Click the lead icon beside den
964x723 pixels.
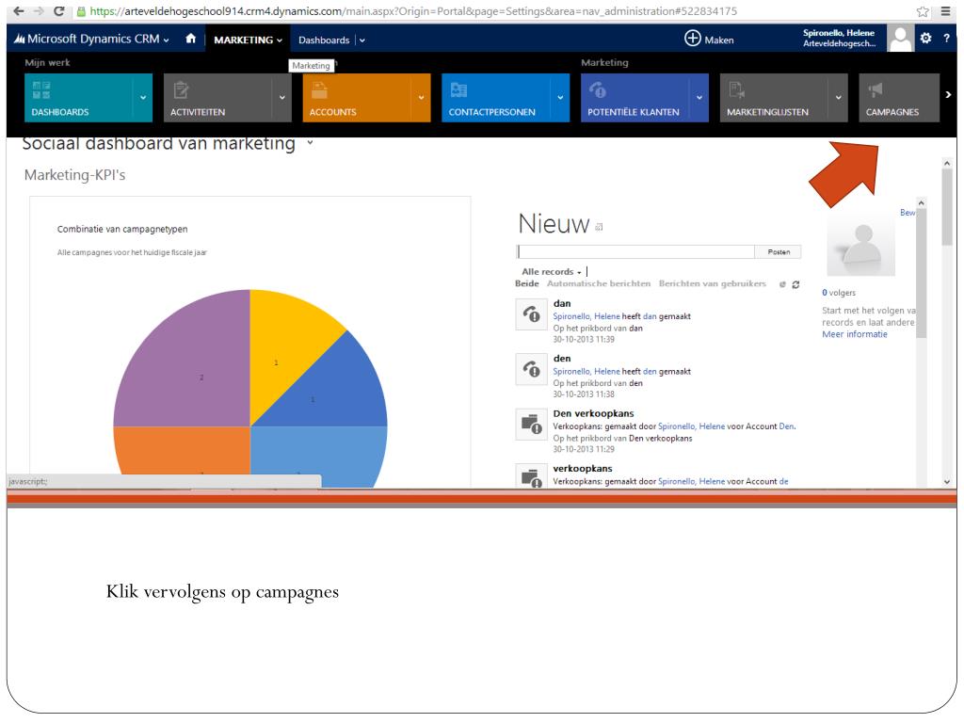(x=531, y=369)
